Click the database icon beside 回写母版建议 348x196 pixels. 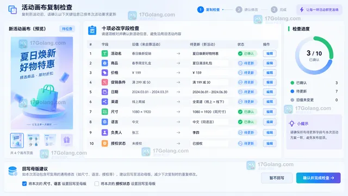[13, 171]
